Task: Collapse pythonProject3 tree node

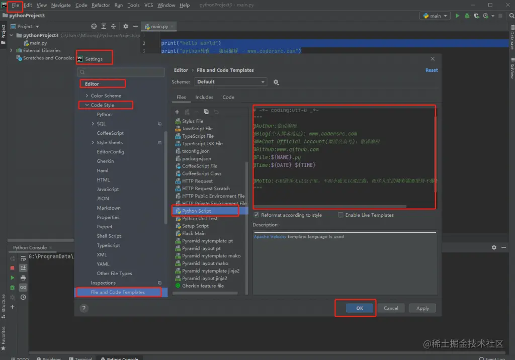Action: [x=12, y=35]
